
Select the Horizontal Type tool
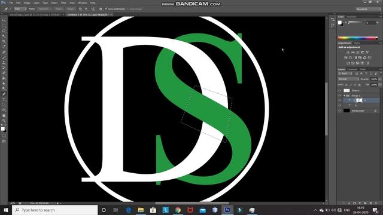coord(4,100)
